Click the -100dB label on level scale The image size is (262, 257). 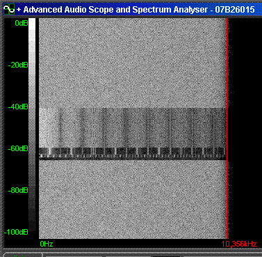pos(16,232)
